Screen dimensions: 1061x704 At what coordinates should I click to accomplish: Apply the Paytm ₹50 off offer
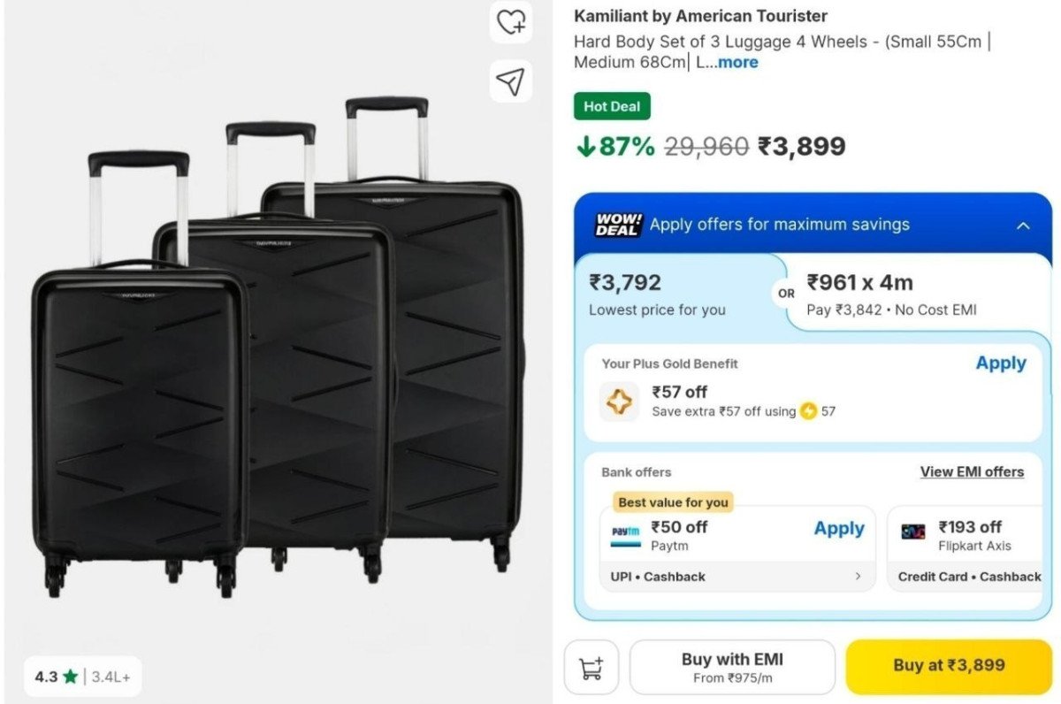click(839, 529)
